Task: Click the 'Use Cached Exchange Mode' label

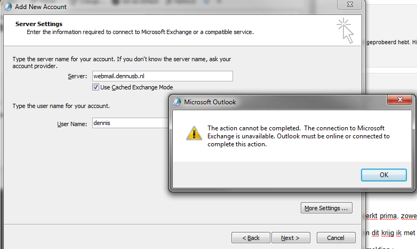Action: point(137,87)
